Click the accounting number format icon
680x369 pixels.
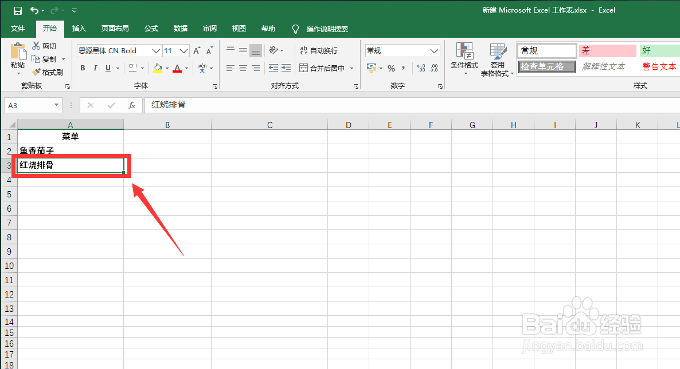click(372, 68)
